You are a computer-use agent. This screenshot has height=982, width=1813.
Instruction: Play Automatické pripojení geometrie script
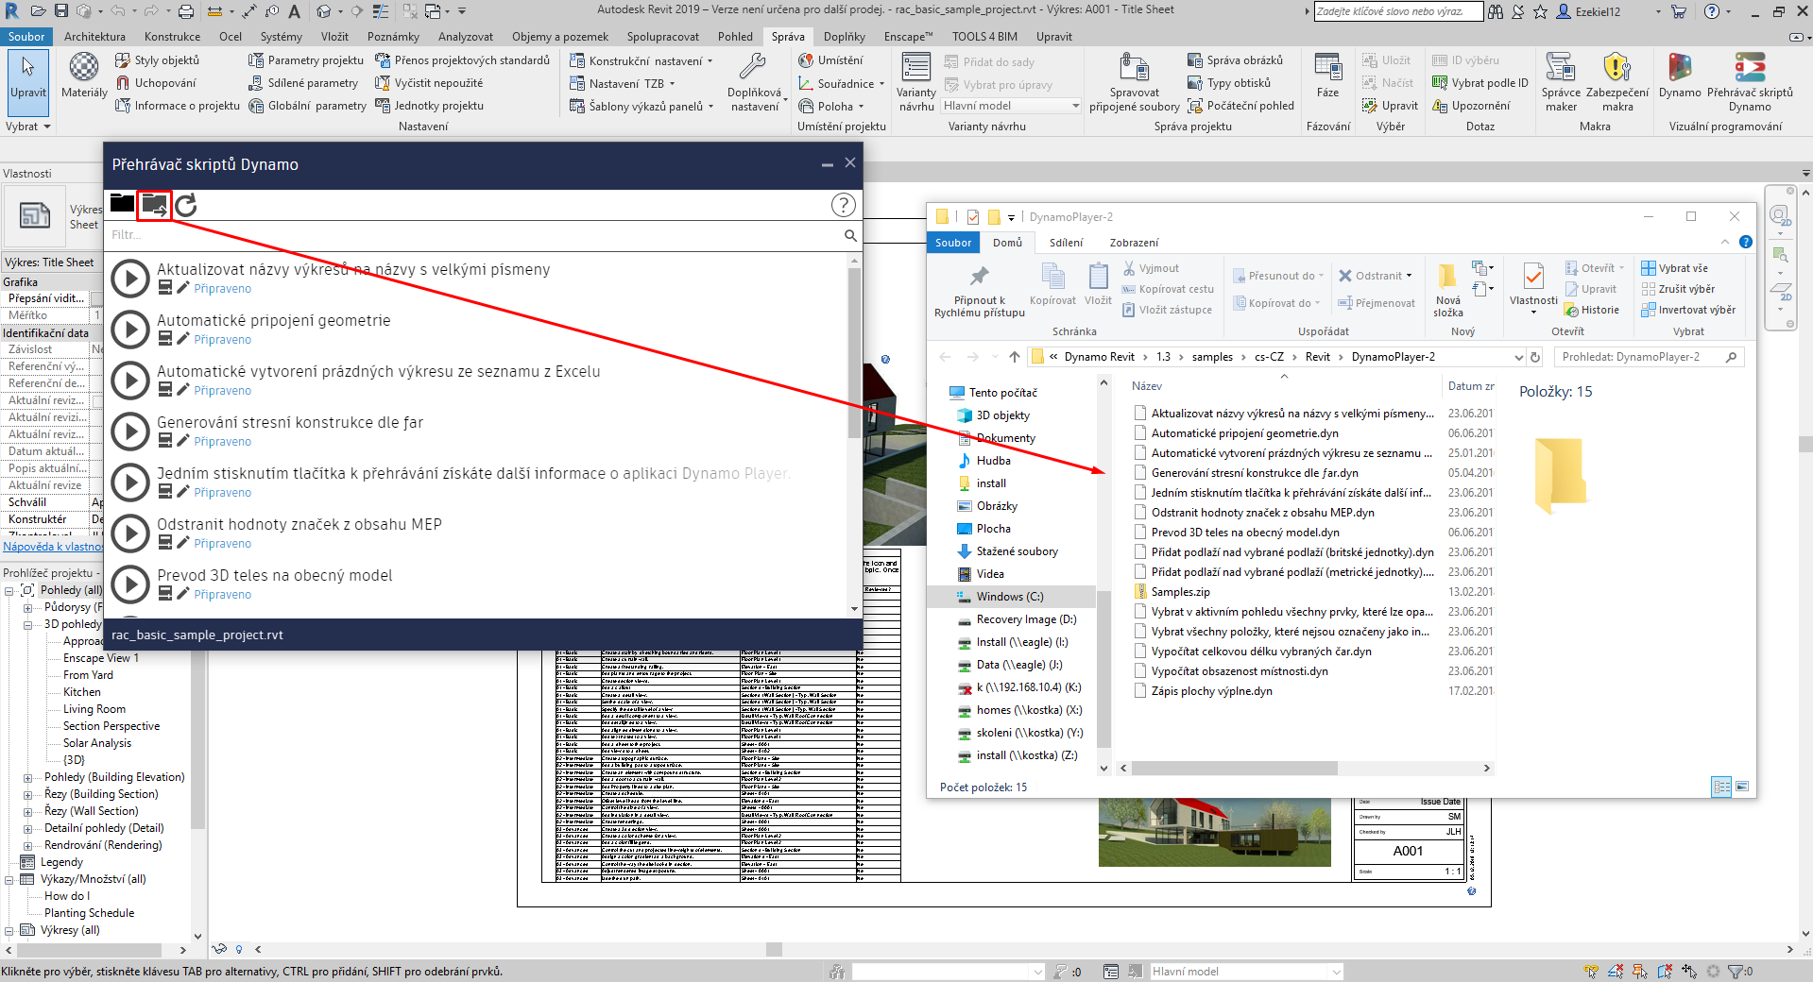click(x=130, y=330)
